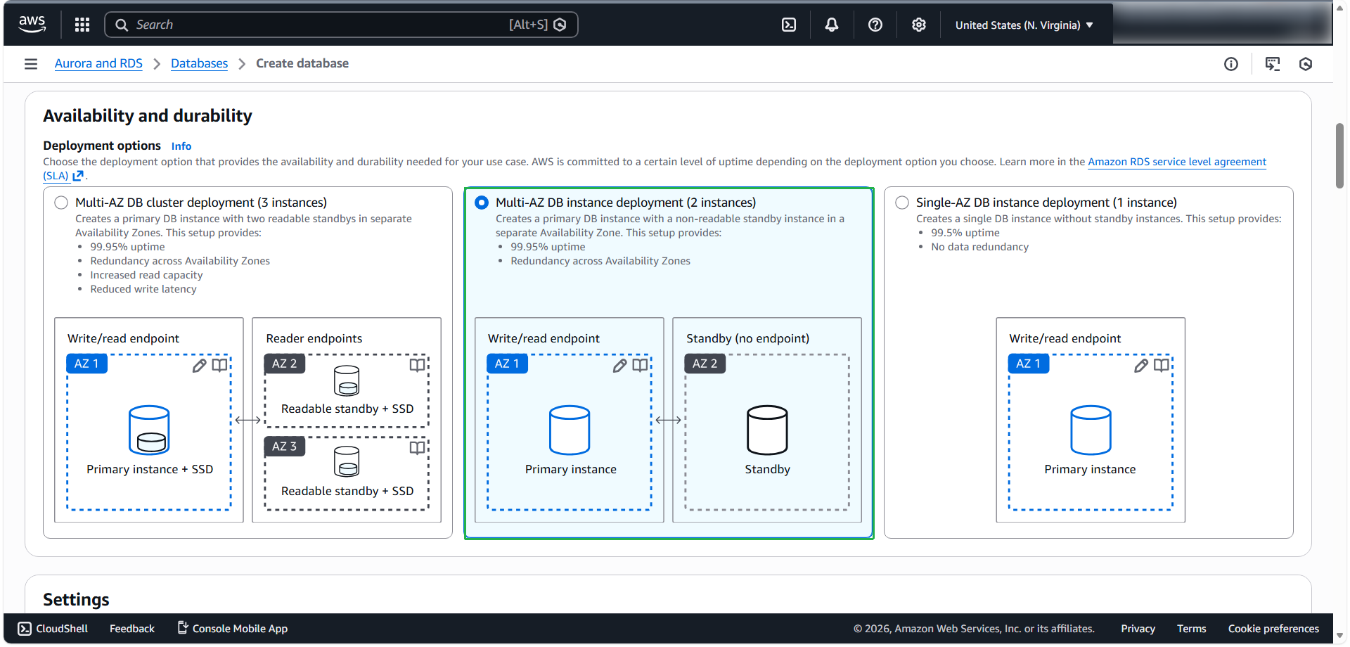Click the book icon in the Multi-AZ instance diagram

[641, 365]
